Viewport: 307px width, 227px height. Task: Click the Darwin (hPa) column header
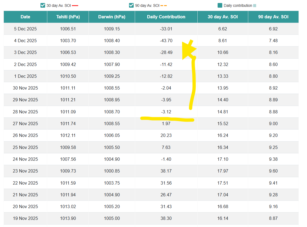(x=112, y=17)
